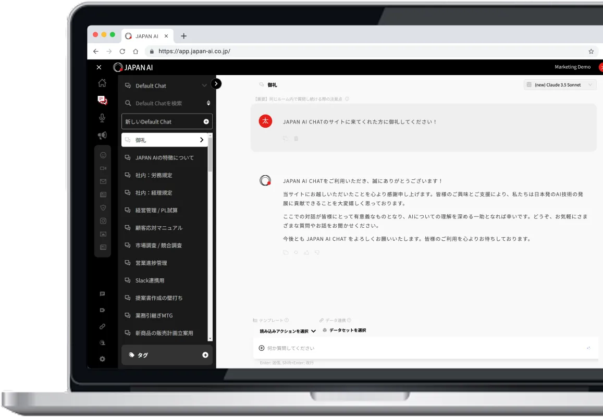The height and width of the screenshot is (417, 603).
Task: Copy the AI response with the copy icon
Action: (x=286, y=253)
